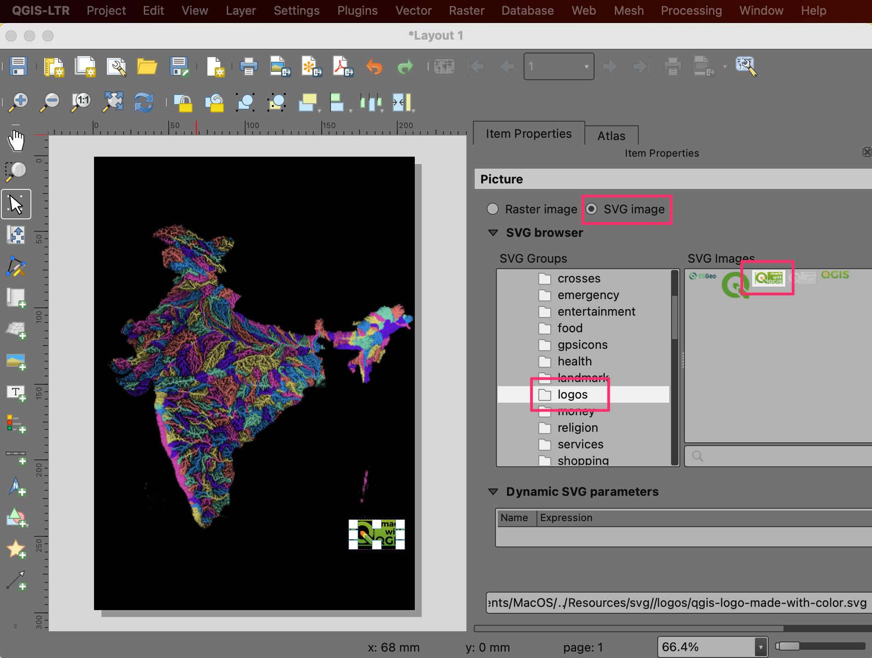Open the zoom level dropdown at 66.4%
The image size is (872, 658).
(x=760, y=647)
